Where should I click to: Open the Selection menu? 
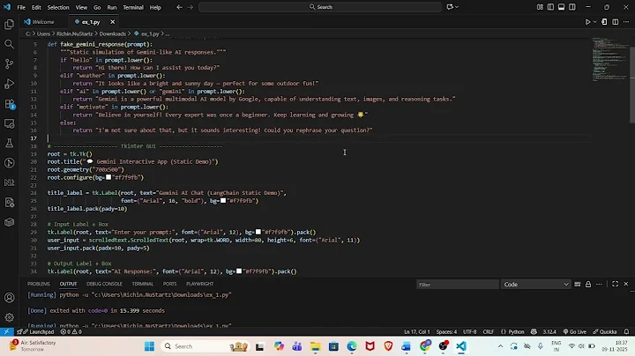click(58, 7)
